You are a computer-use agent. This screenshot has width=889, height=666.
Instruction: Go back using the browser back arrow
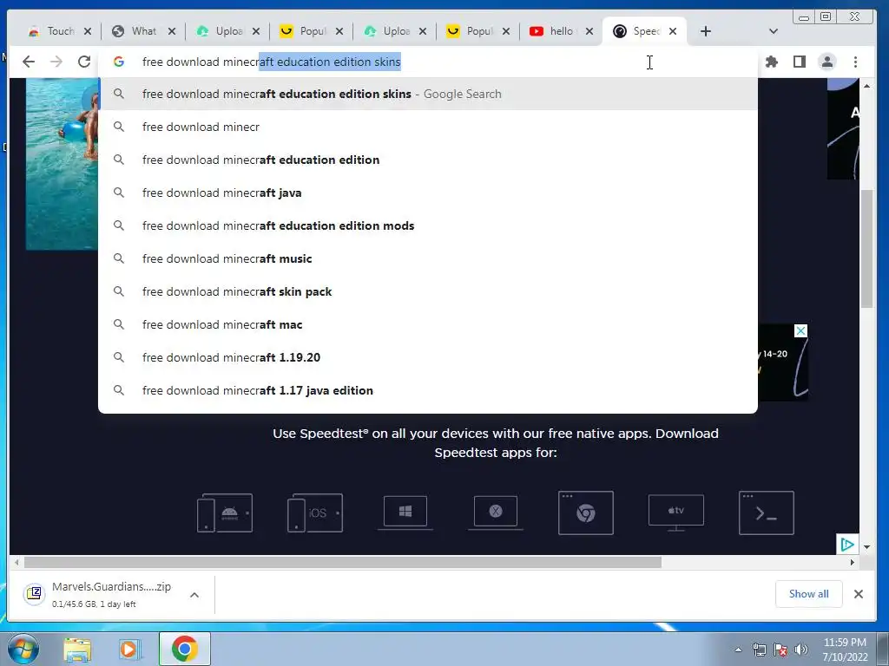[29, 62]
